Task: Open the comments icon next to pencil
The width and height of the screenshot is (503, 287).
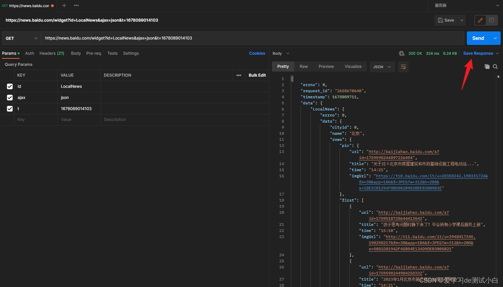Action: [x=492, y=20]
